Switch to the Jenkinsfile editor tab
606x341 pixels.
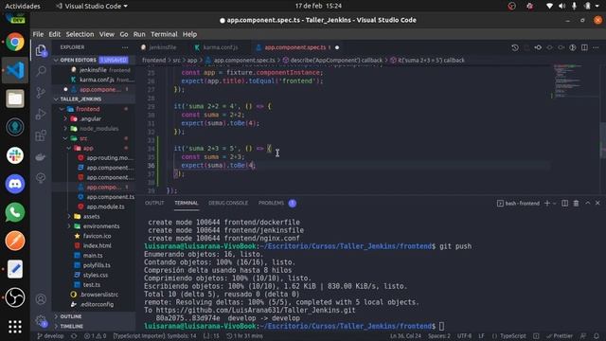tap(162, 47)
